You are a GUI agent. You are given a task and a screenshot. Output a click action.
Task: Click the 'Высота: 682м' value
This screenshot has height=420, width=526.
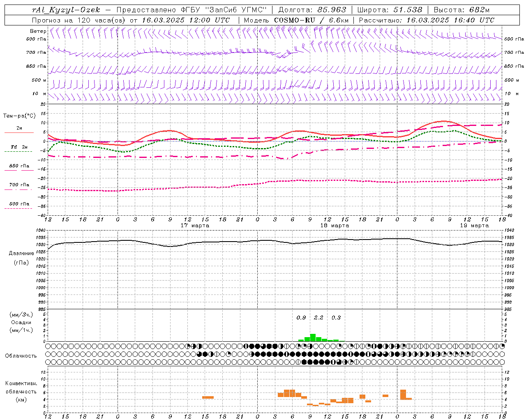pyautogui.click(x=462, y=10)
